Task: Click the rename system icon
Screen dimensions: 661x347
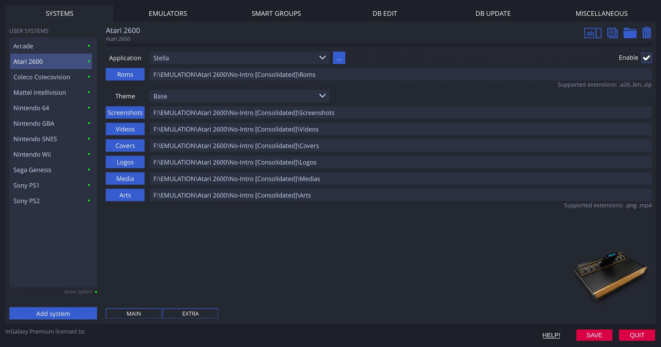Action: (x=592, y=33)
